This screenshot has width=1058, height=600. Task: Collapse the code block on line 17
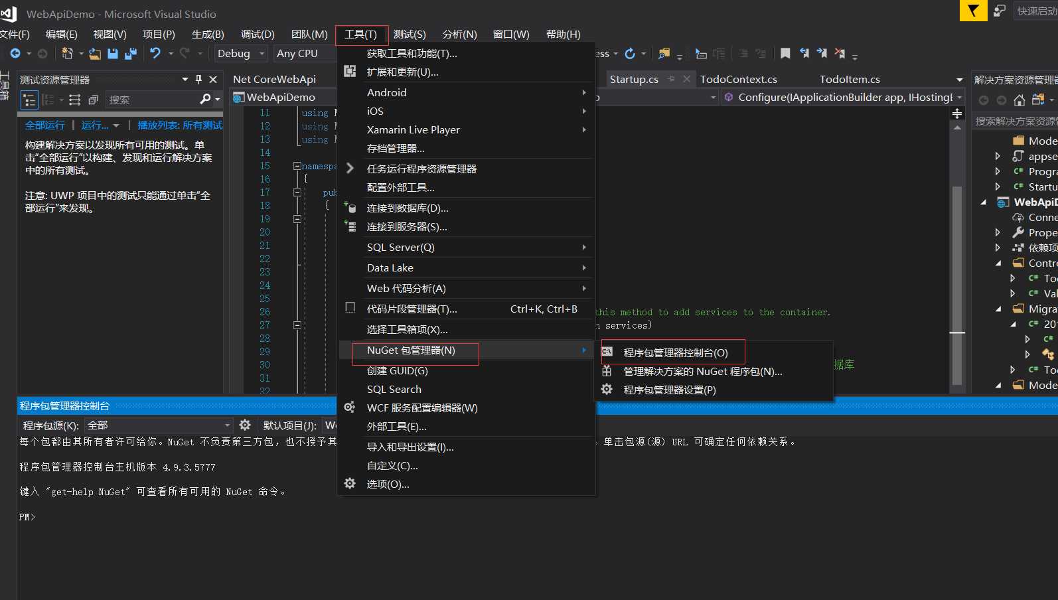pos(297,192)
